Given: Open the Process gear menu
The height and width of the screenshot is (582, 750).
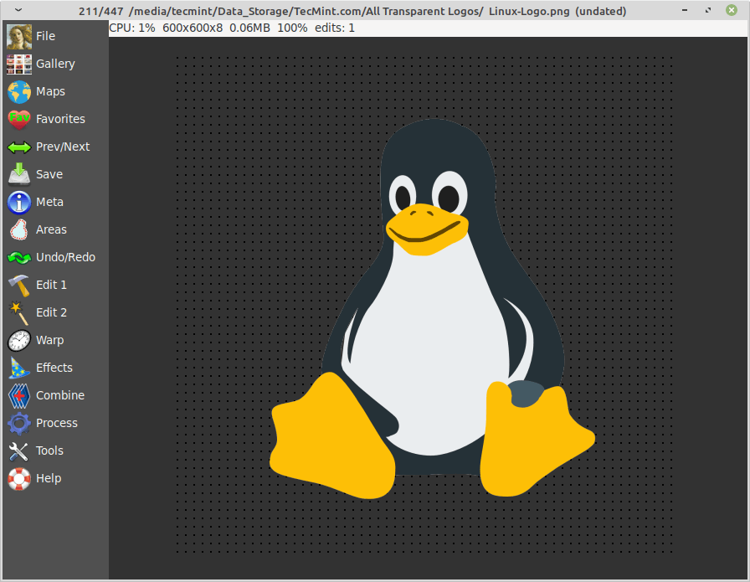Looking at the screenshot, I should click(x=19, y=423).
